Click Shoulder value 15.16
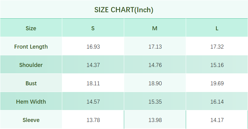 217,65
